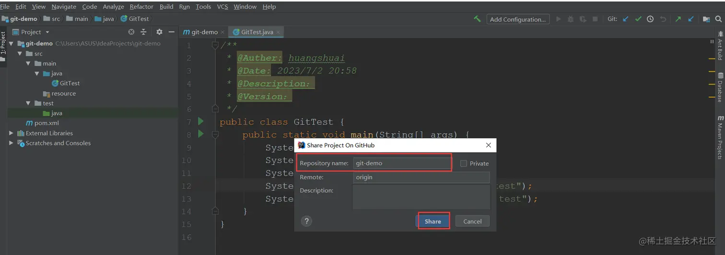Click the Share button
Image resolution: width=725 pixels, height=255 pixels.
433,221
